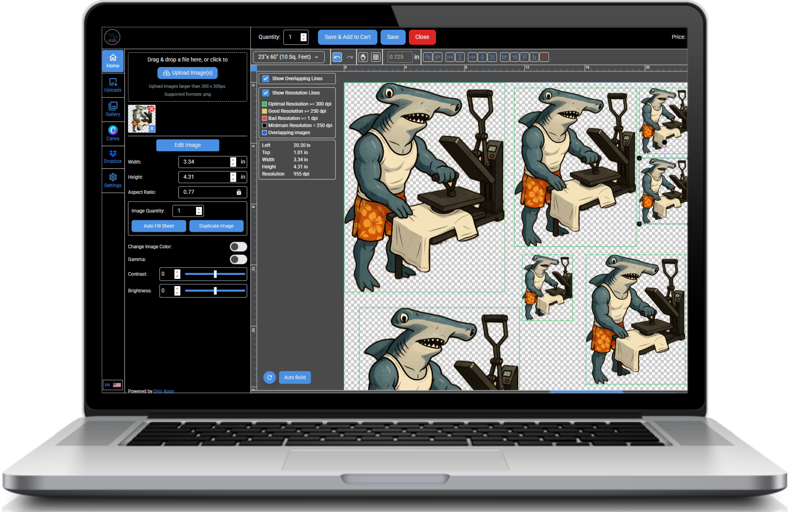Open the Gallery panel
Image resolution: width=788 pixels, height=512 pixels.
point(113,109)
